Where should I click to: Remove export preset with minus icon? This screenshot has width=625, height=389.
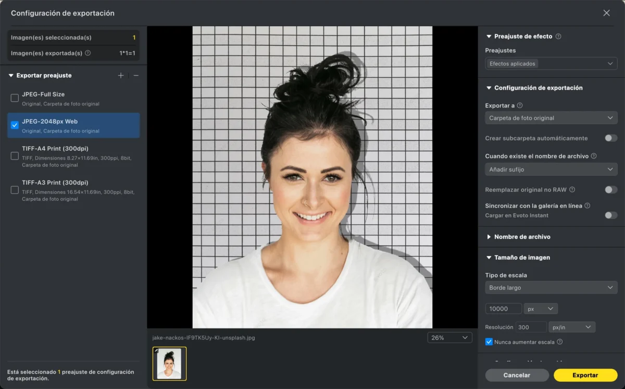pos(136,76)
